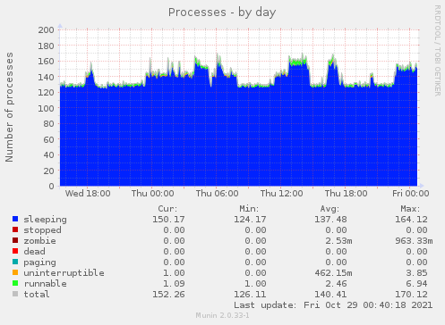Viewport: 445px width, 325px height.
Task: Click sleeping average value 137.48
Action: pyautogui.click(x=330, y=220)
